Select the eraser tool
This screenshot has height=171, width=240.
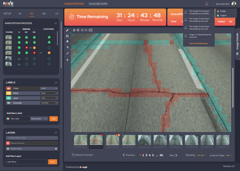coord(67,41)
